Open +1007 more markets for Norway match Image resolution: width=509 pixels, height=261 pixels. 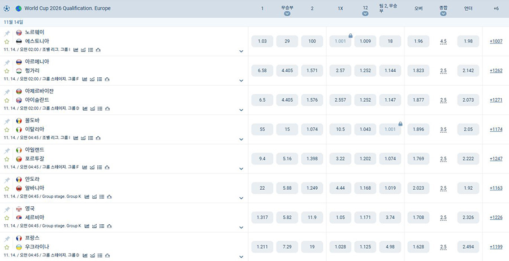496,41
